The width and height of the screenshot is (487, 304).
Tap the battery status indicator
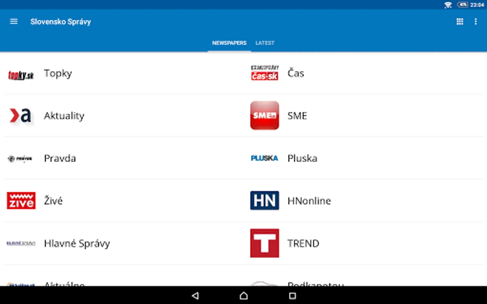462,5
